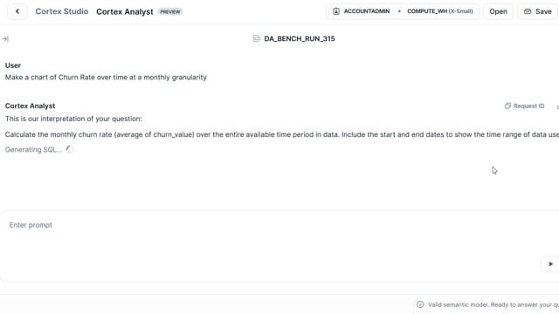Click the valid semantic model checkmark icon
Screen dimensions: 559x314
(420, 304)
